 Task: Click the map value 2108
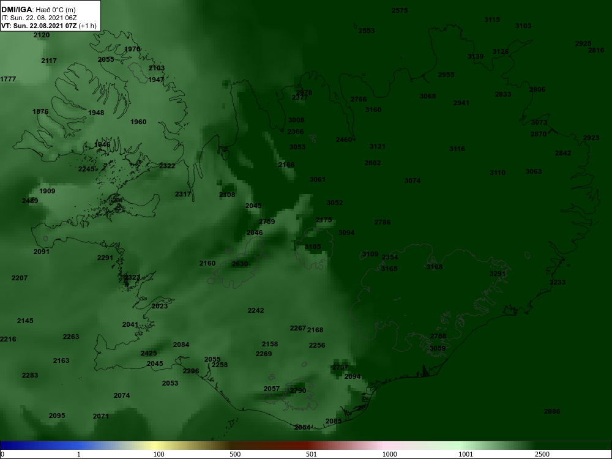(227, 195)
